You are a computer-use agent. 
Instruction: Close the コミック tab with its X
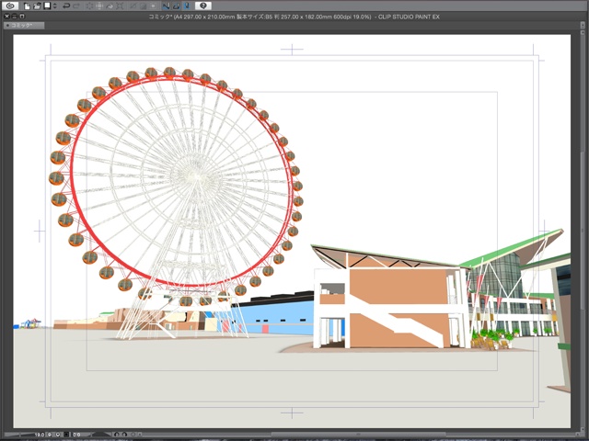[7, 25]
